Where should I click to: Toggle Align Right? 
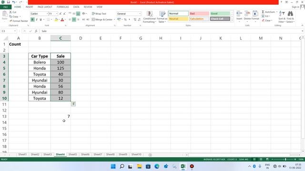78,19
